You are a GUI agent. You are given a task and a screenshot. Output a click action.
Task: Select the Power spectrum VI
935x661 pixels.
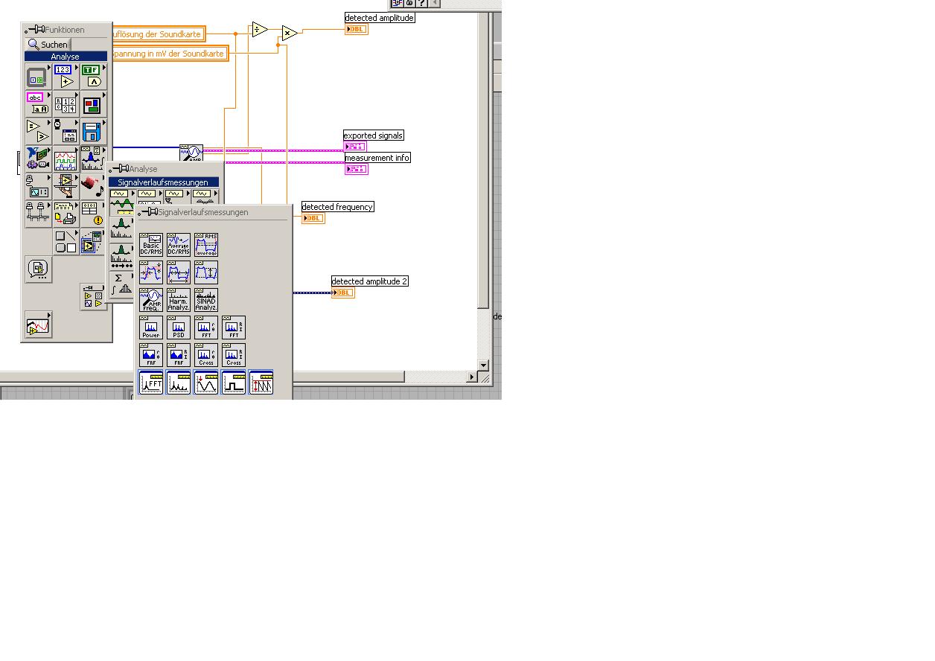(x=151, y=328)
